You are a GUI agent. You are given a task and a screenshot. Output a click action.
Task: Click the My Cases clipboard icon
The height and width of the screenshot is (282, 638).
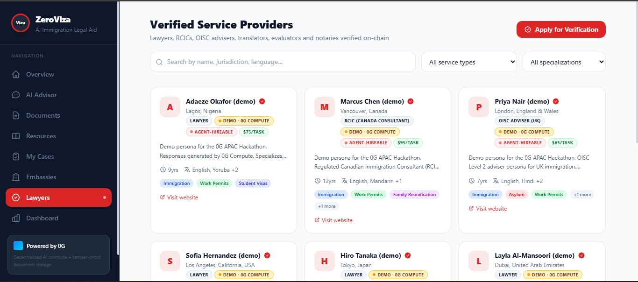click(x=16, y=156)
